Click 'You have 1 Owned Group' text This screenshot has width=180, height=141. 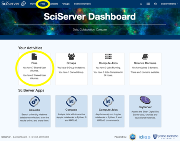[x=71, y=72]
